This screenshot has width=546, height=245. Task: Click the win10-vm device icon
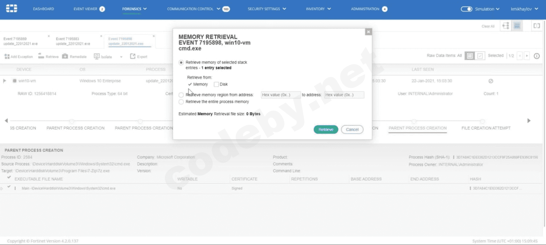15,81
